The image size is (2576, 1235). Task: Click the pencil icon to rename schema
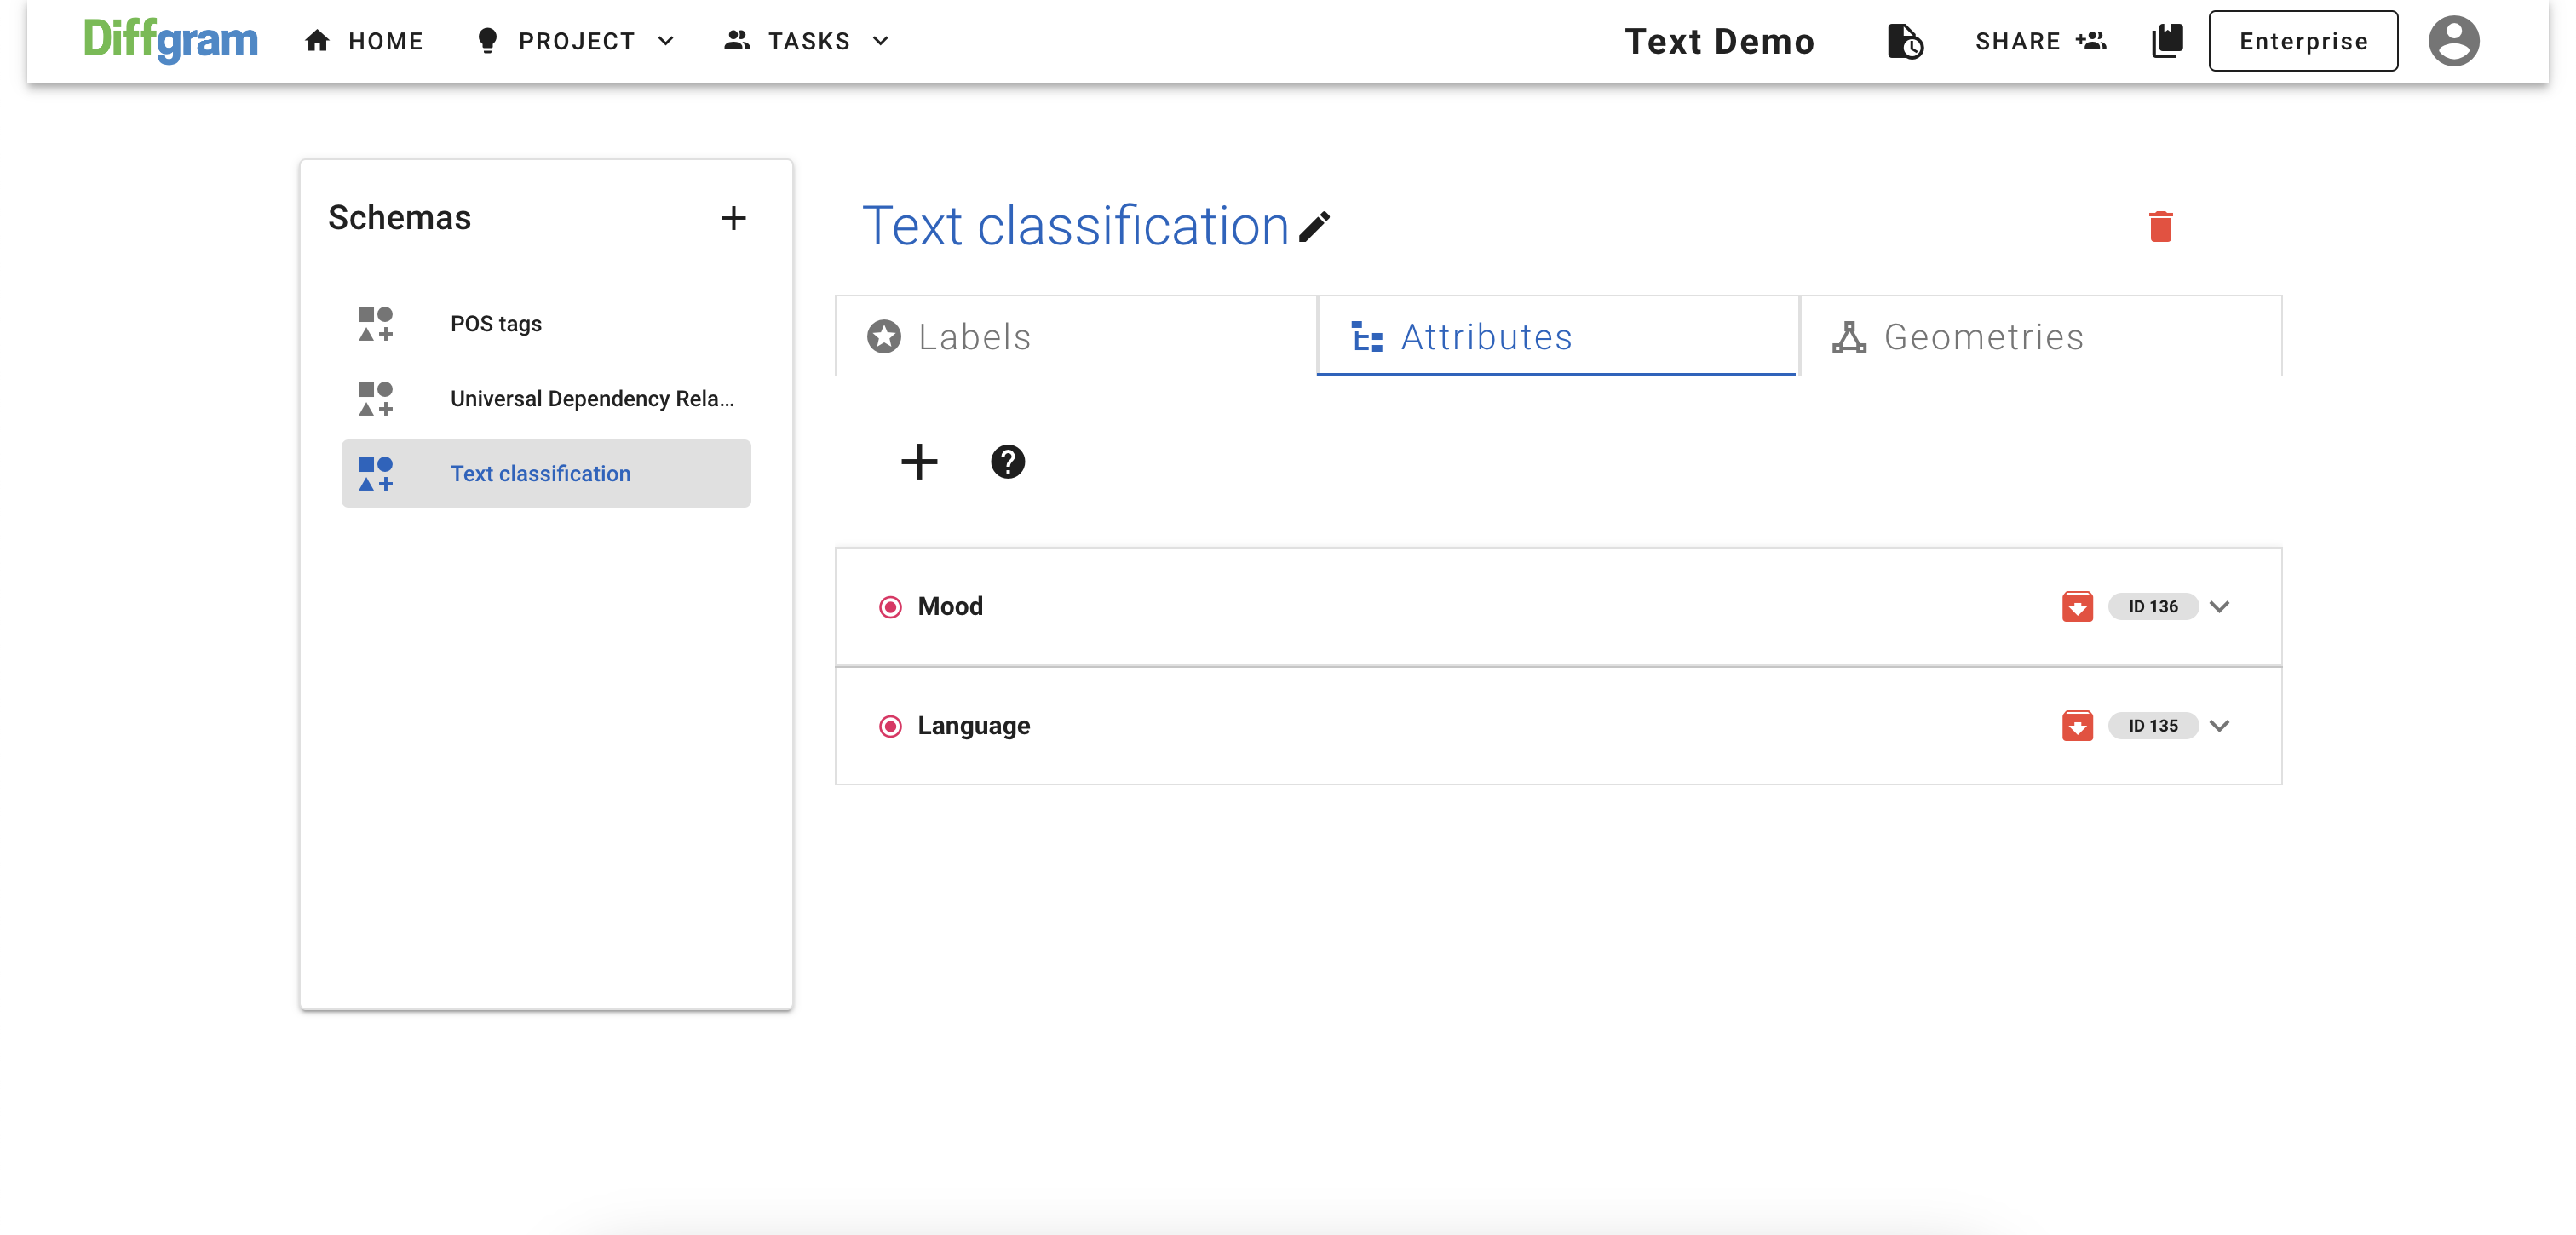(1314, 227)
